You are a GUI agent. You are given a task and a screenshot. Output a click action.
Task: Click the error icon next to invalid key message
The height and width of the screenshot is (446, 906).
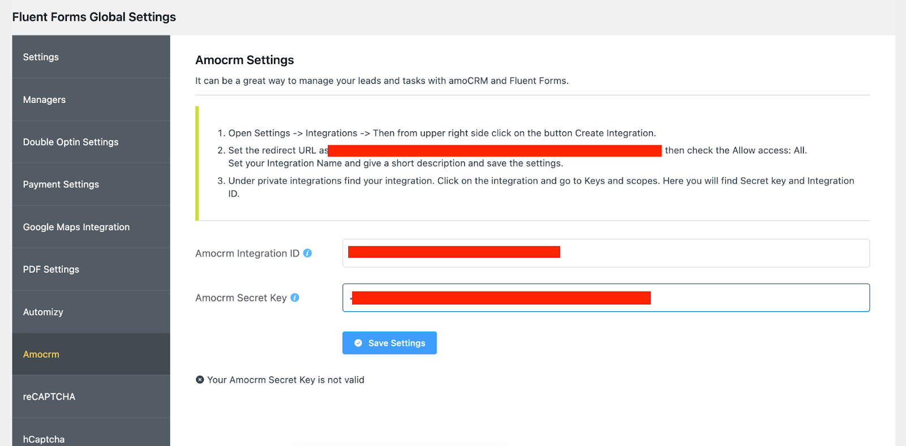(200, 380)
